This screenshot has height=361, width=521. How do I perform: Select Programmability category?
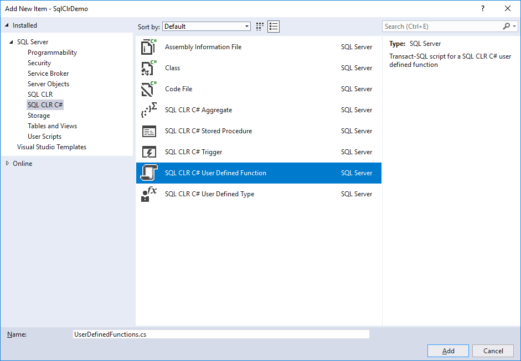[52, 53]
